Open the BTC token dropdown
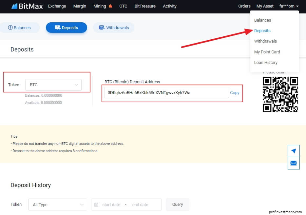 pyautogui.click(x=53, y=85)
